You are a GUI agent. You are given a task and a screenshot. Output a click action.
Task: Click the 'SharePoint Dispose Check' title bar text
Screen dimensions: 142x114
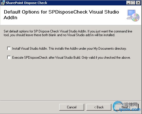pyautogui.click(x=26, y=3)
